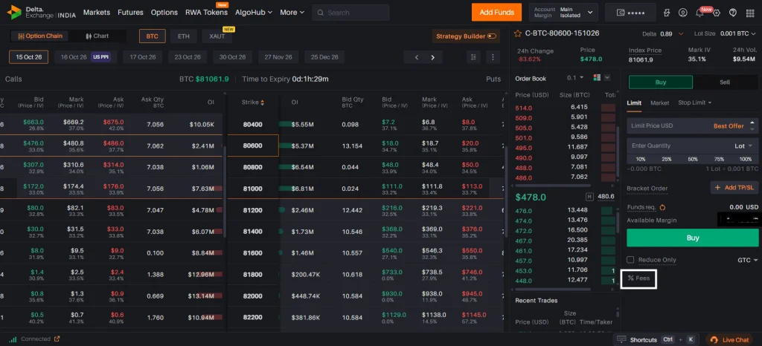
Task: Sort by Strike using the sort arrows
Action: pyautogui.click(x=263, y=102)
